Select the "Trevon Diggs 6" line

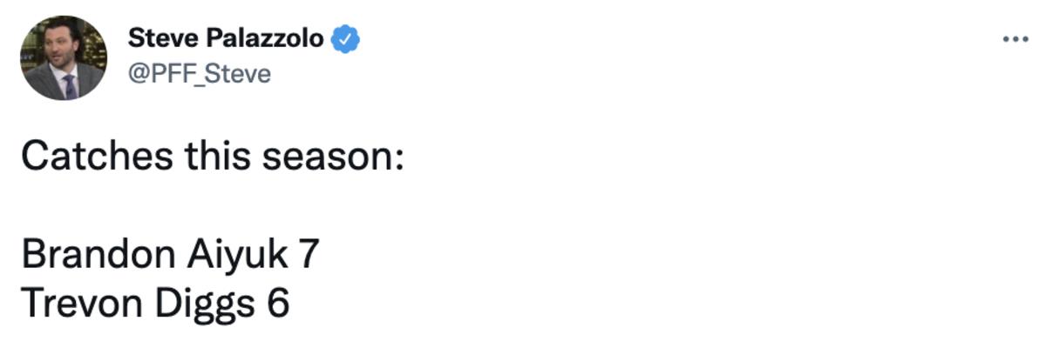[154, 304]
